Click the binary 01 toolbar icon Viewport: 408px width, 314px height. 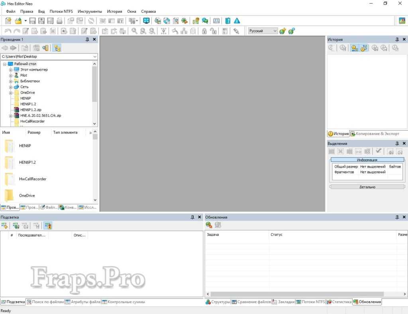tap(225, 31)
